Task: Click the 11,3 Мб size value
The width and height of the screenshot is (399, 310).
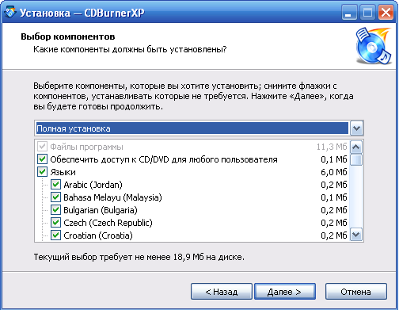Action: [x=332, y=147]
